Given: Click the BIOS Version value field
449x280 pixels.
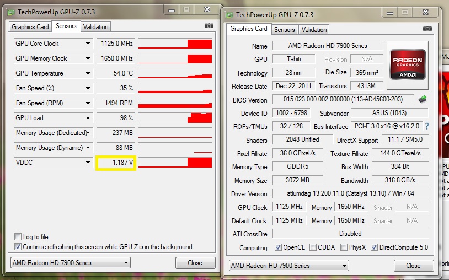Looking at the screenshot, I should (x=343, y=99).
